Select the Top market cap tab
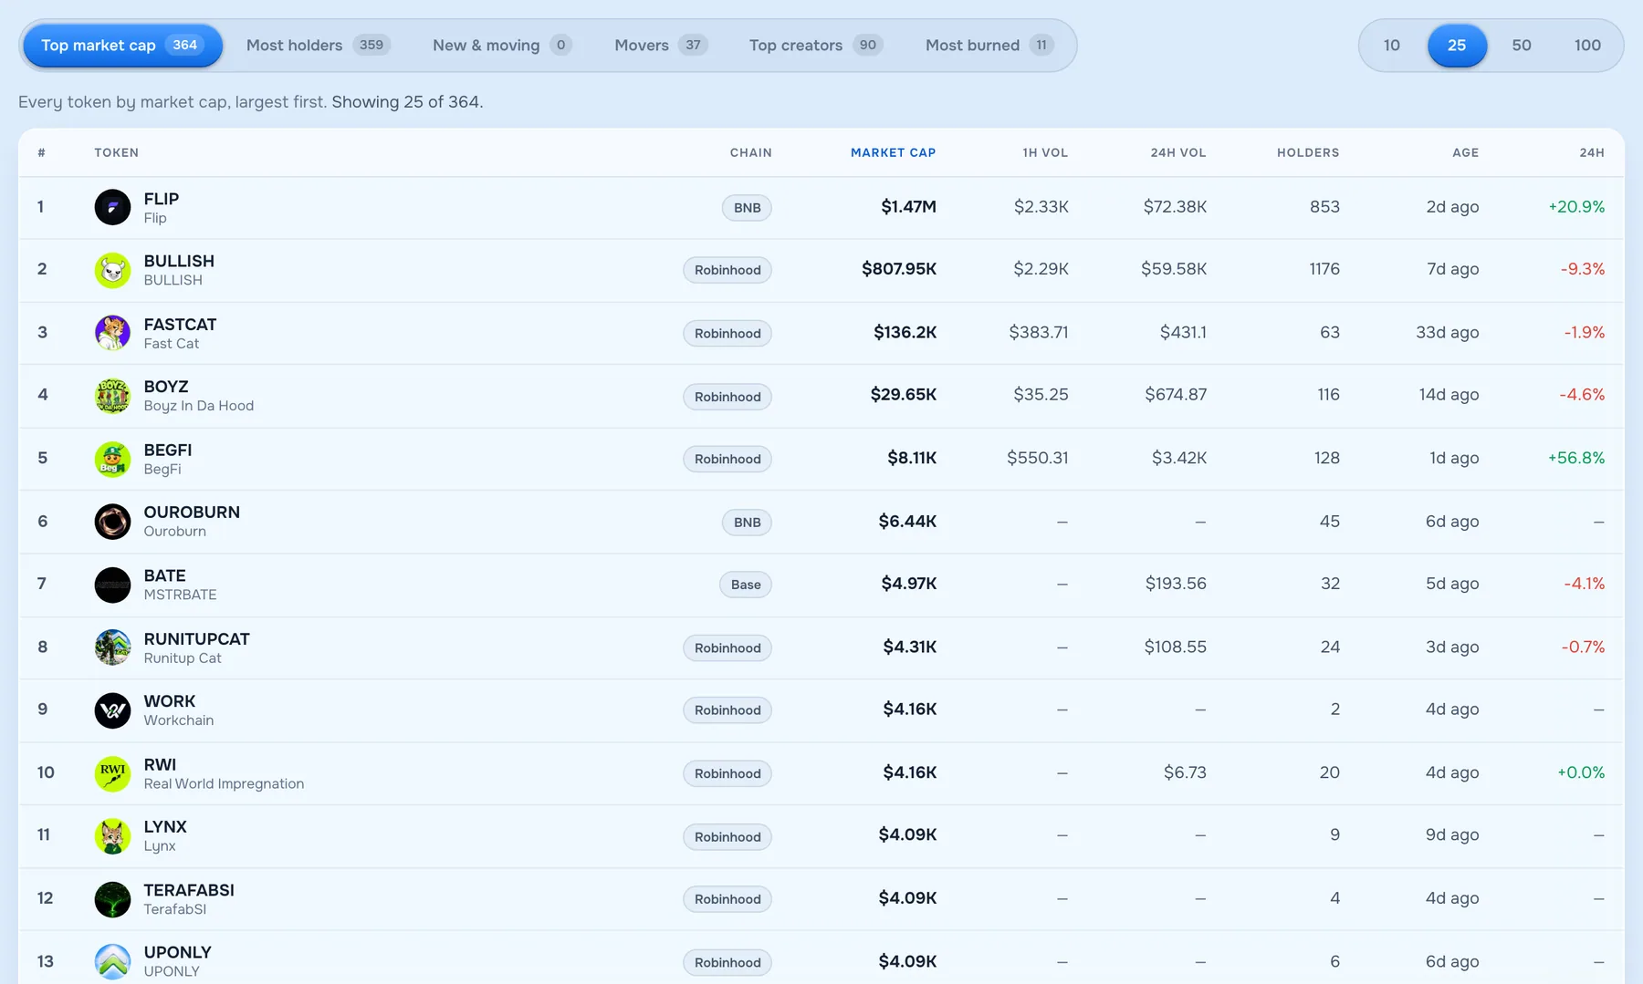1643x984 pixels. pos(122,46)
